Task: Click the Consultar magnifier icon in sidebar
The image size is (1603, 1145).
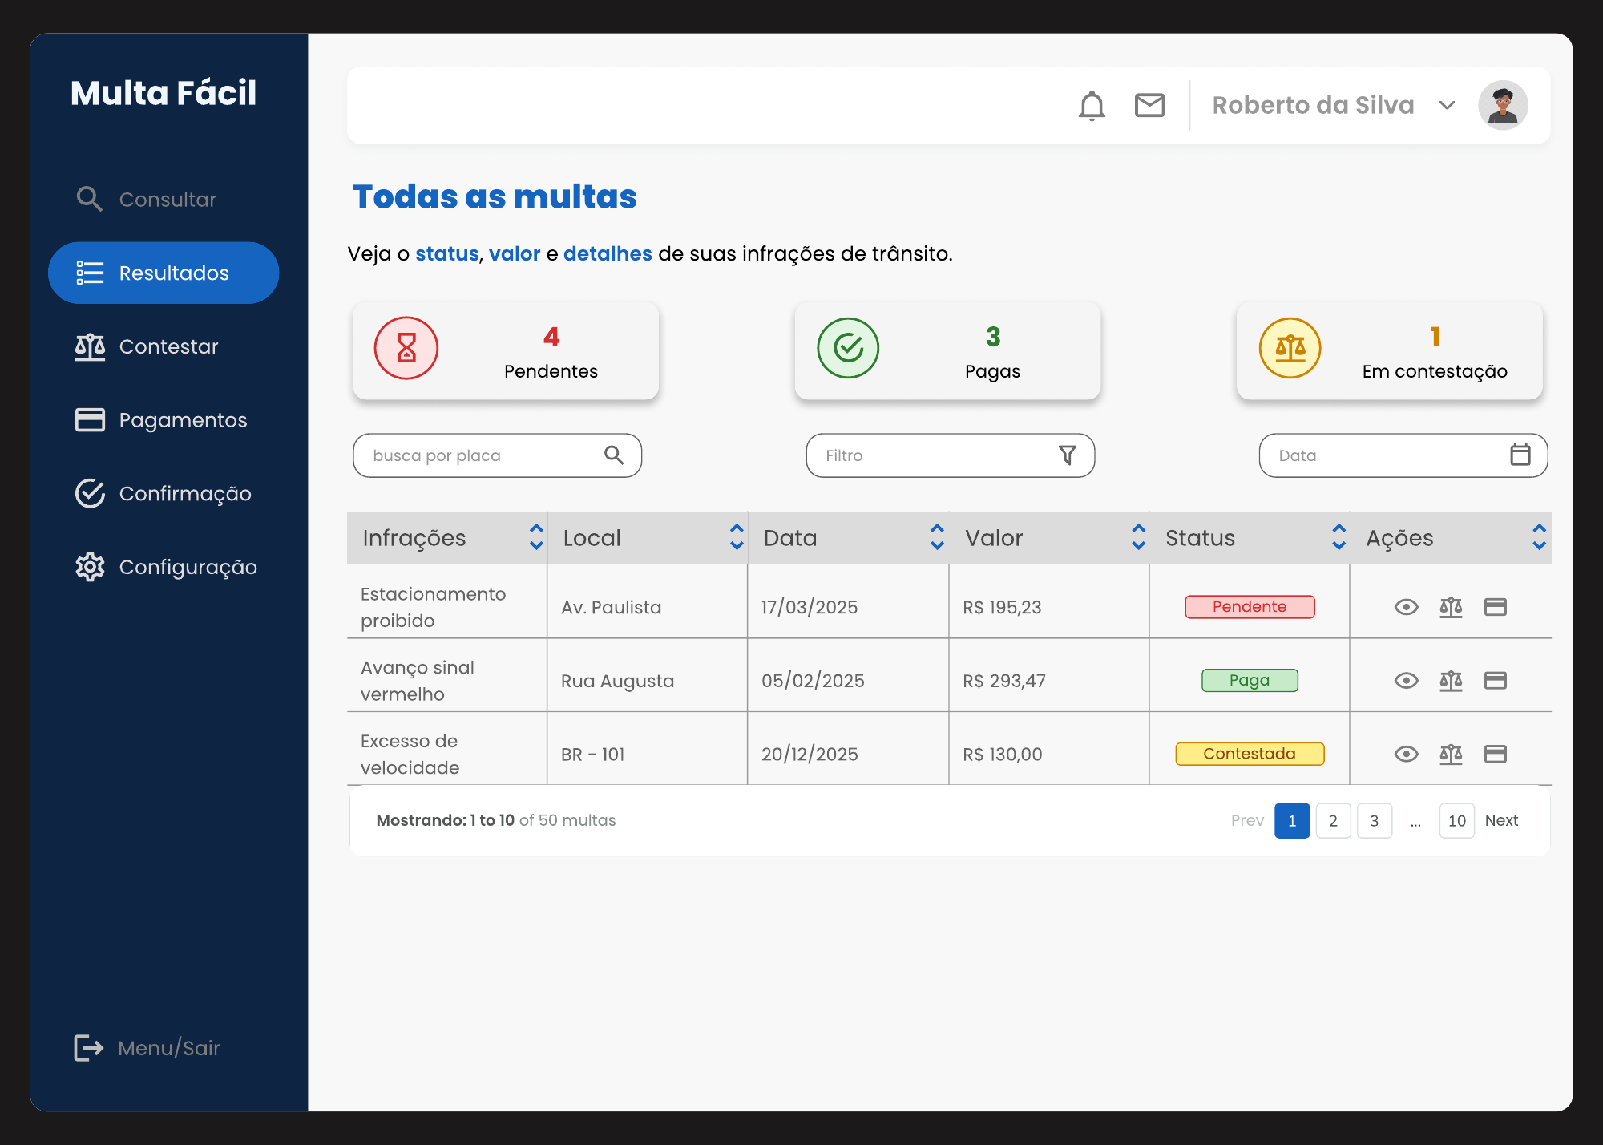Action: [89, 199]
